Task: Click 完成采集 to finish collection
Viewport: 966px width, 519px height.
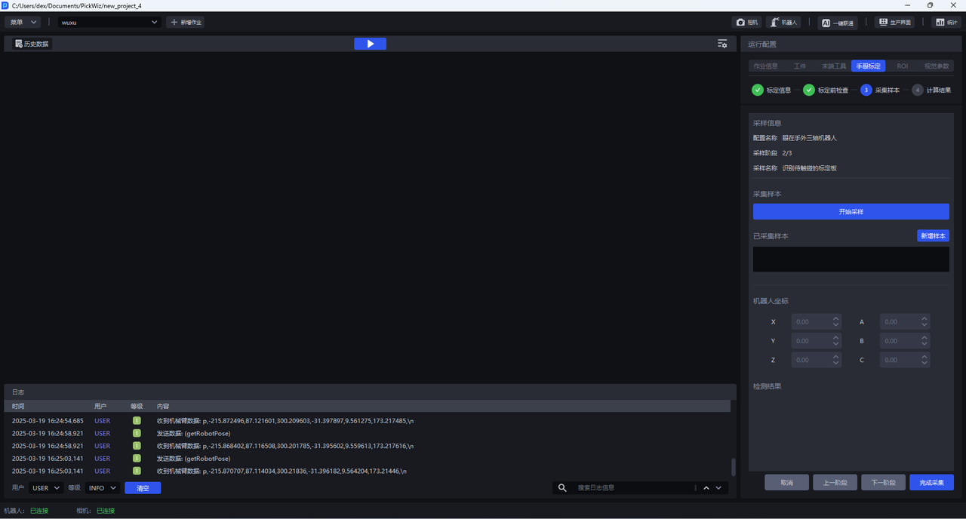Action: (x=931, y=483)
